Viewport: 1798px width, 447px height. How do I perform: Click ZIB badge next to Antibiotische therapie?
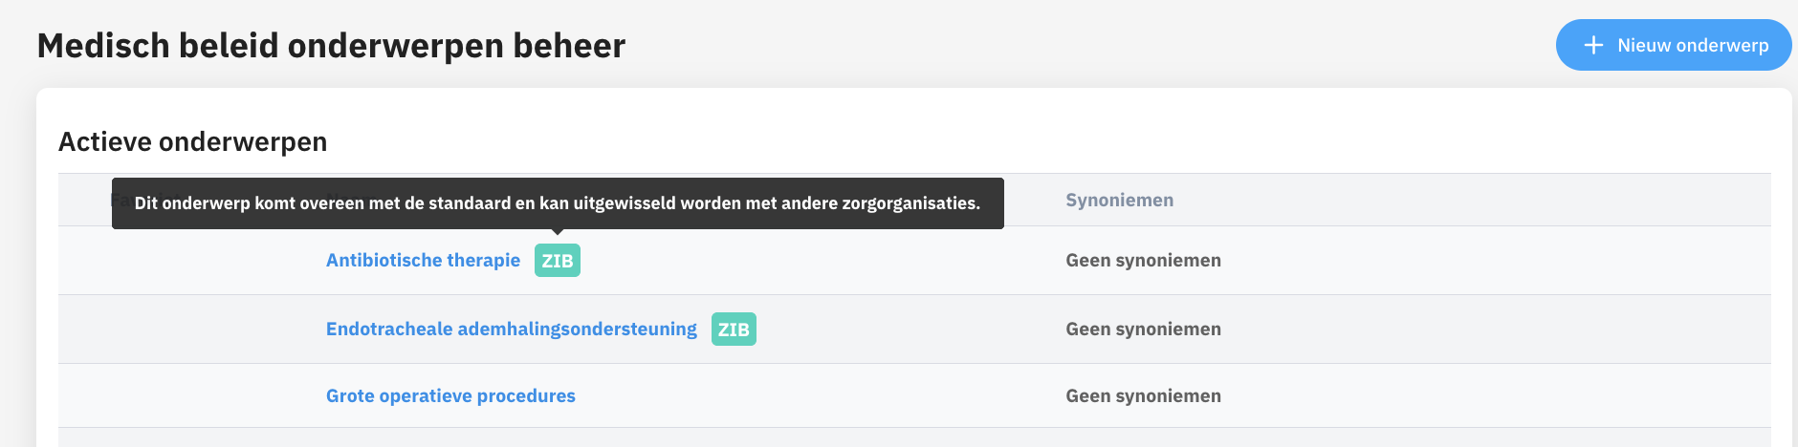click(558, 261)
